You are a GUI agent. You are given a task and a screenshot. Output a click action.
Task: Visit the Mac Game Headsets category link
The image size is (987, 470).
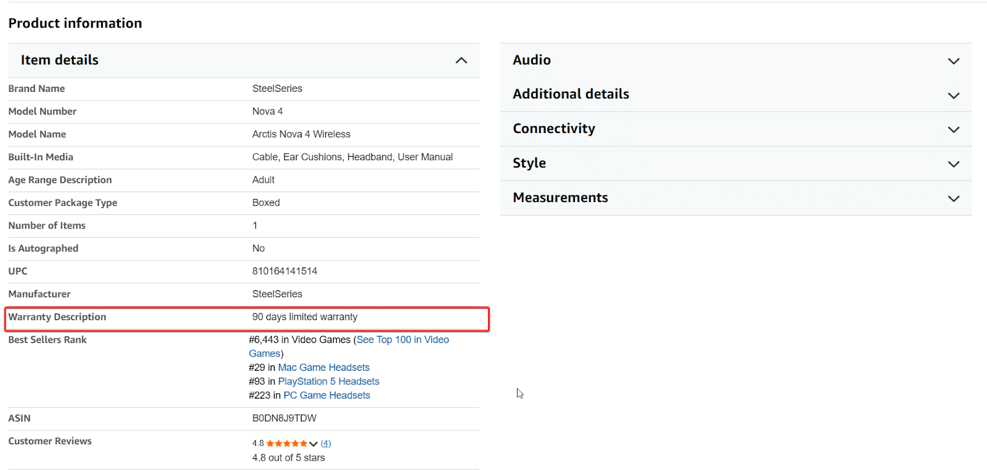324,368
